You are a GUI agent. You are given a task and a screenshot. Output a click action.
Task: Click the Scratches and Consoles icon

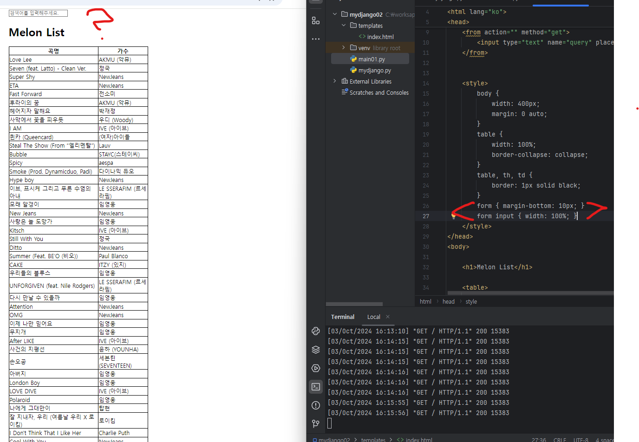(345, 92)
